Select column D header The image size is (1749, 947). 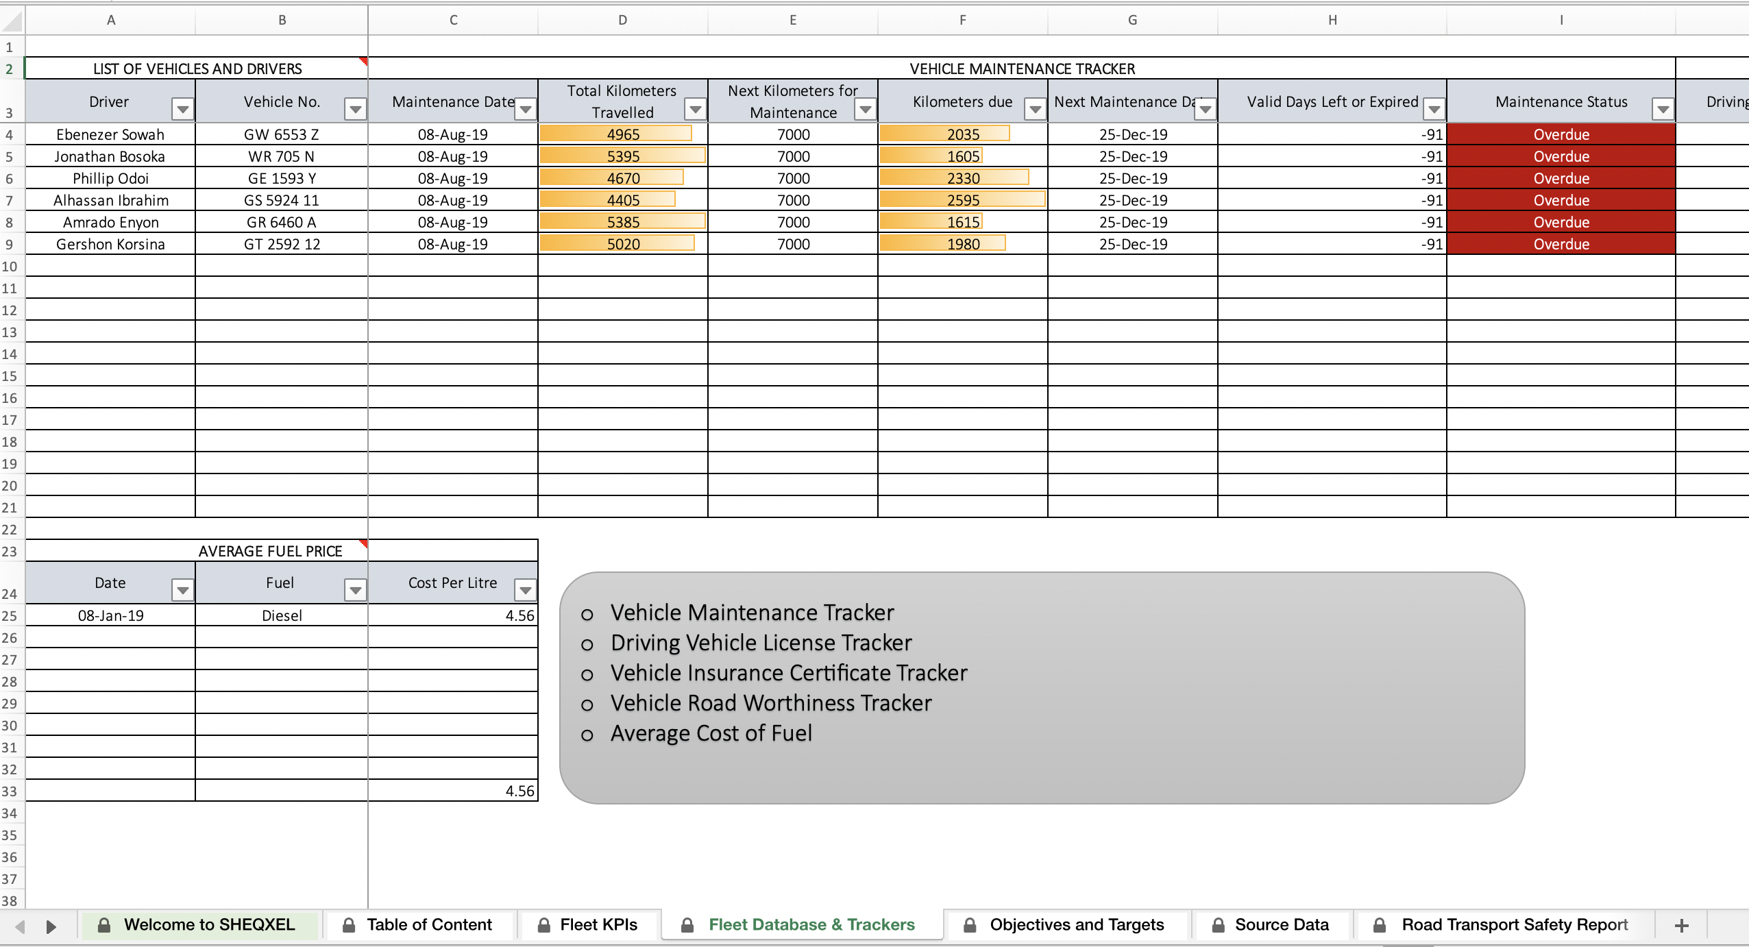pyautogui.click(x=622, y=21)
